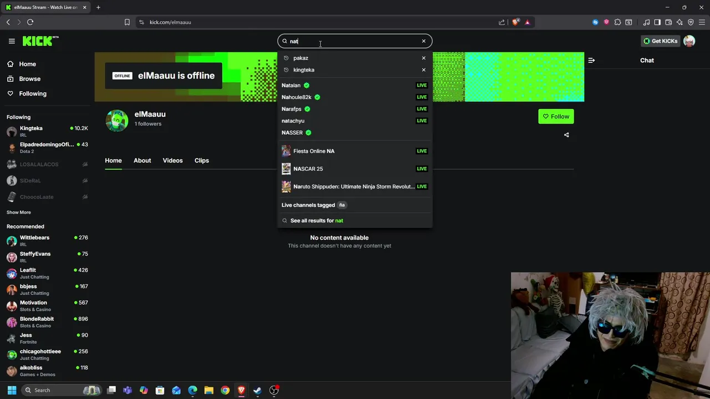Screen dimensions: 710x399
Task: Open a new browser tab
Action: click(x=98, y=7)
